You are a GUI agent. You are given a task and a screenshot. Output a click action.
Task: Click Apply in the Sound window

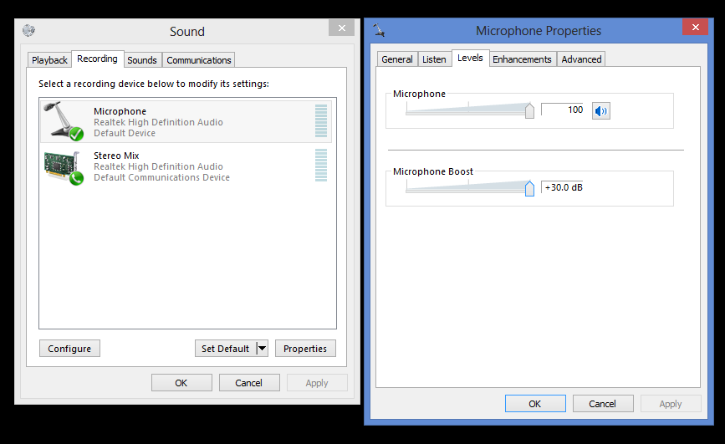pyautogui.click(x=317, y=383)
